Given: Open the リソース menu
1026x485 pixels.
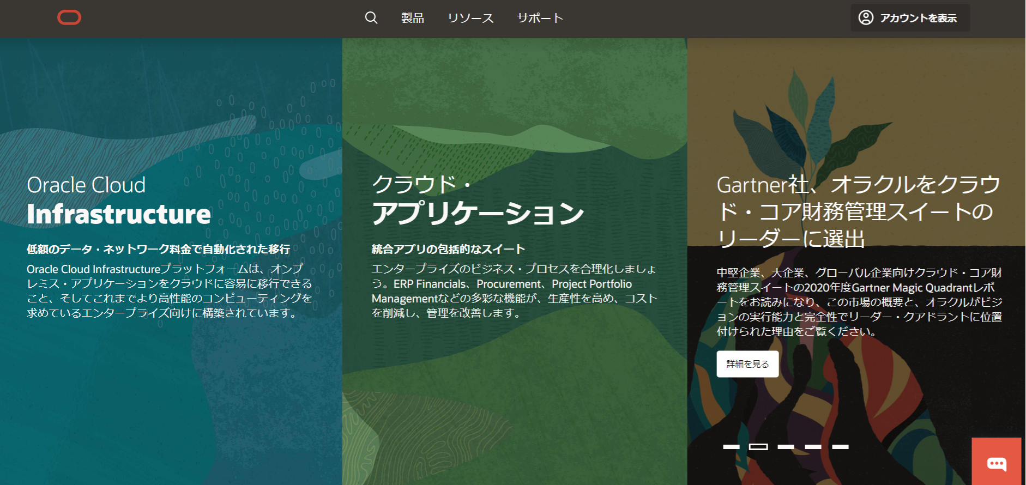Looking at the screenshot, I should click(x=470, y=18).
